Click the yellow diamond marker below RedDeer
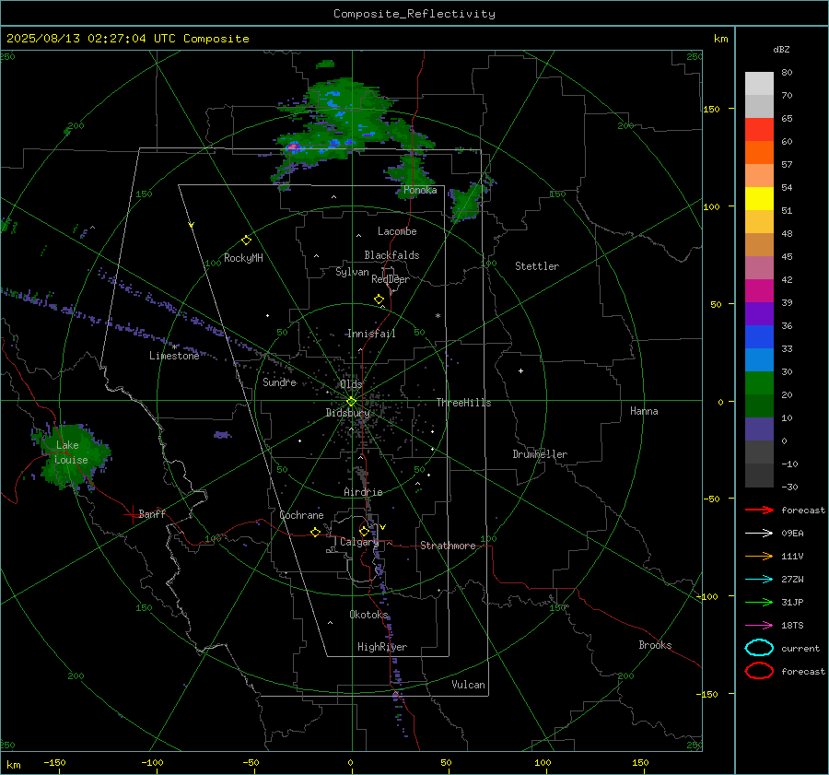Screen dimensions: 829x775 click(x=379, y=299)
